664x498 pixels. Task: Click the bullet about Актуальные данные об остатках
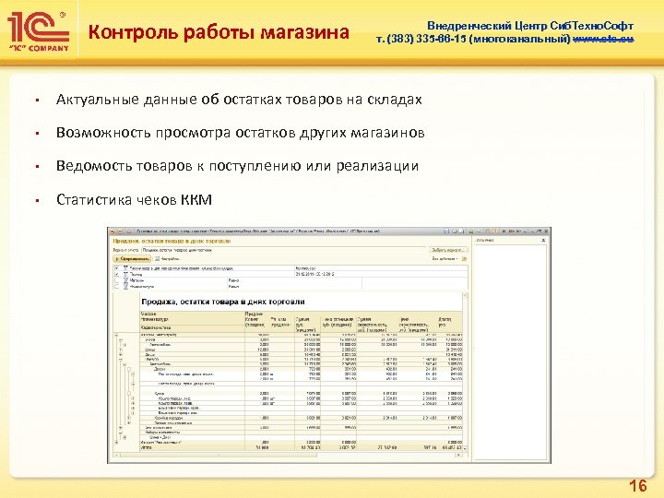pyautogui.click(x=239, y=100)
